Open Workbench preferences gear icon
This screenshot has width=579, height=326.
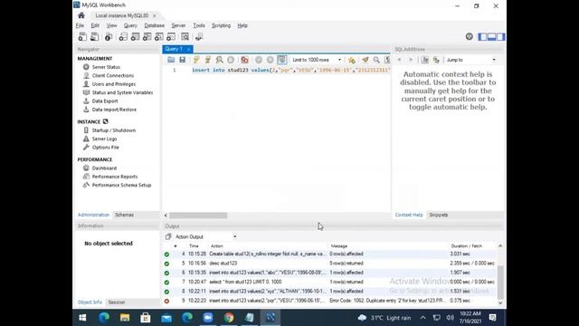click(469, 36)
